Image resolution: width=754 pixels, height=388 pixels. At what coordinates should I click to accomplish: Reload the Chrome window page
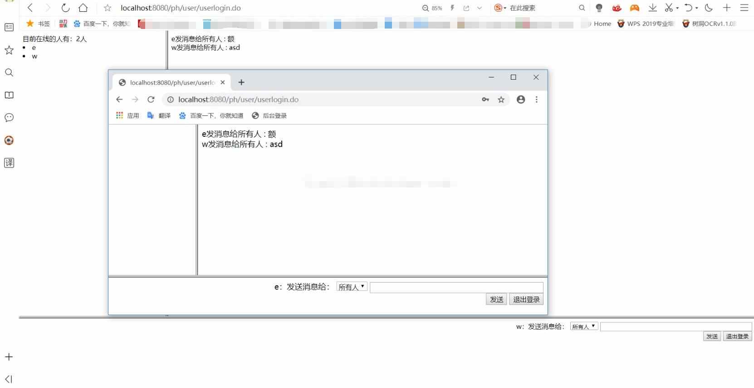point(151,100)
